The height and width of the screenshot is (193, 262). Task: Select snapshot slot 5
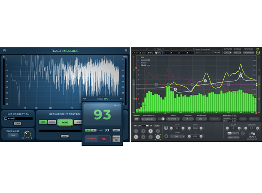point(167,53)
